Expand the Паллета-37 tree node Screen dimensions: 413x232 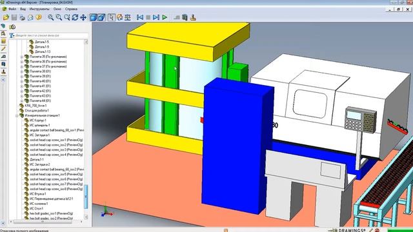[x=22, y=66]
